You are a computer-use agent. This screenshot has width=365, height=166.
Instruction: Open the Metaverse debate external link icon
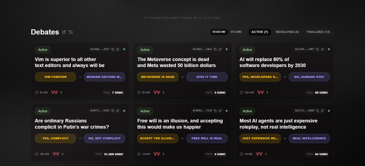click(x=220, y=49)
